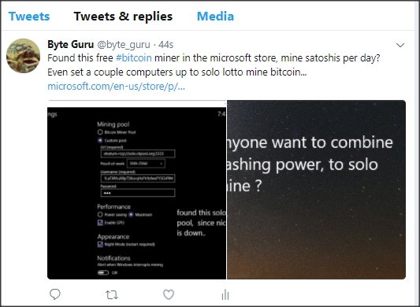Viewport: 420px width, 307px height.
Task: Click the Byte Guru display name
Action: click(x=70, y=44)
